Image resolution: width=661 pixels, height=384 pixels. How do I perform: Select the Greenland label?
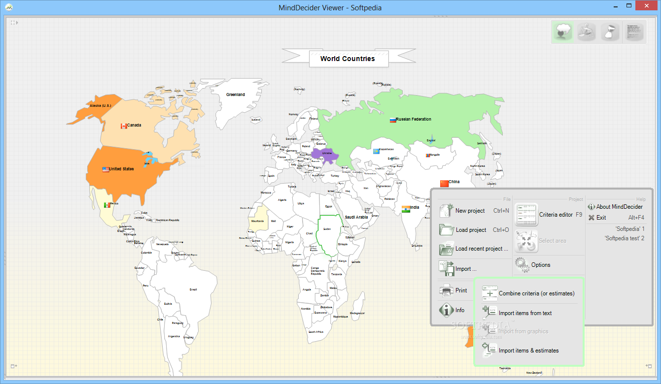pos(235,95)
